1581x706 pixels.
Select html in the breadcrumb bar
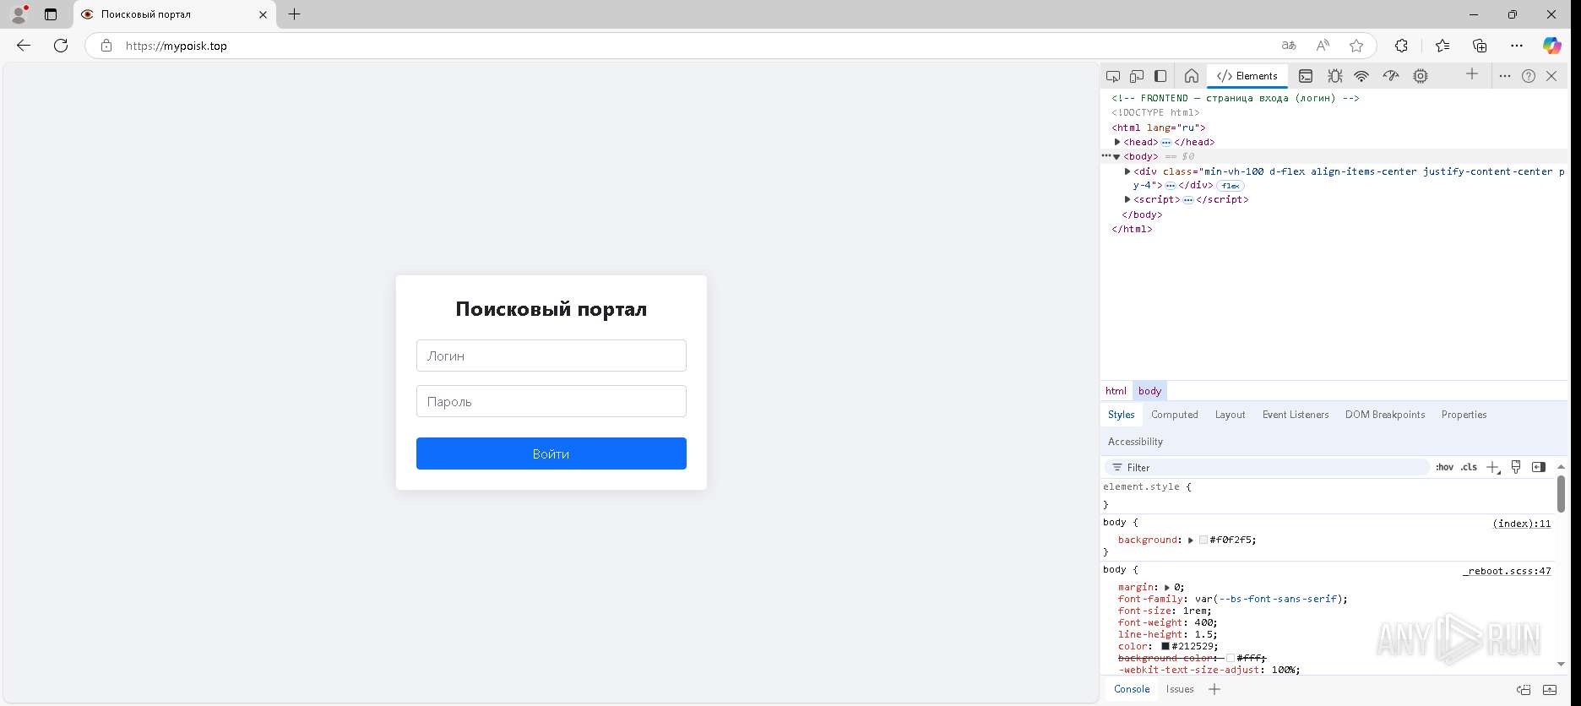point(1116,391)
